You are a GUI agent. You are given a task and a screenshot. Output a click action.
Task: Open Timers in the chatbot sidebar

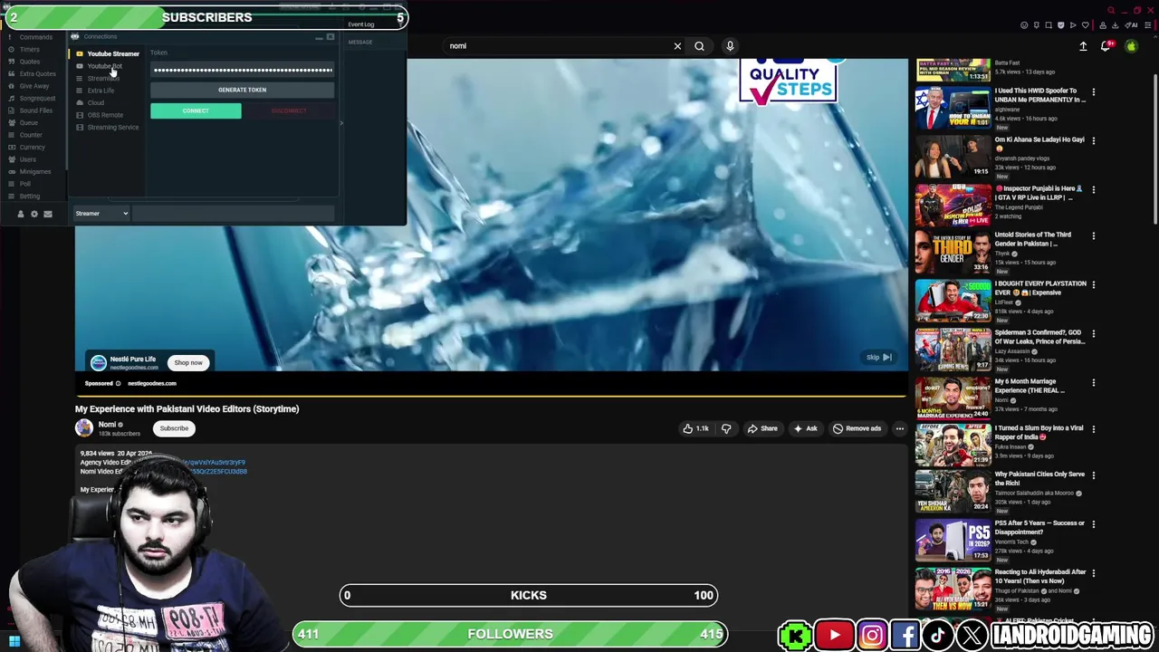tap(30, 49)
